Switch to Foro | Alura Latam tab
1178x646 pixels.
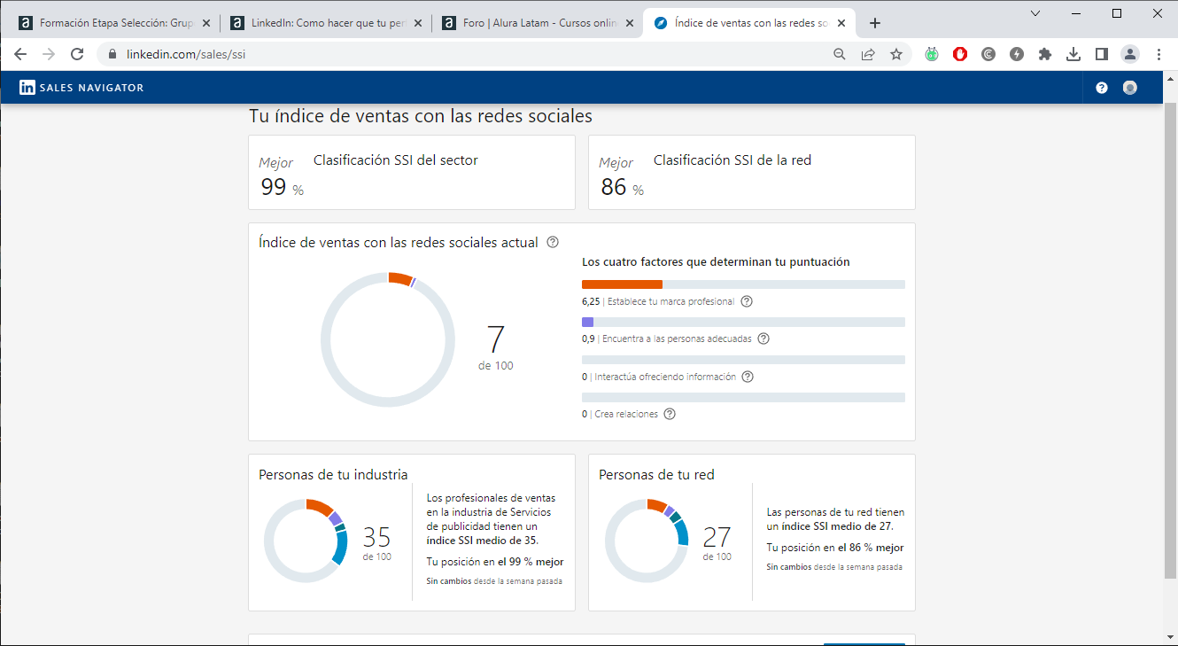point(537,23)
